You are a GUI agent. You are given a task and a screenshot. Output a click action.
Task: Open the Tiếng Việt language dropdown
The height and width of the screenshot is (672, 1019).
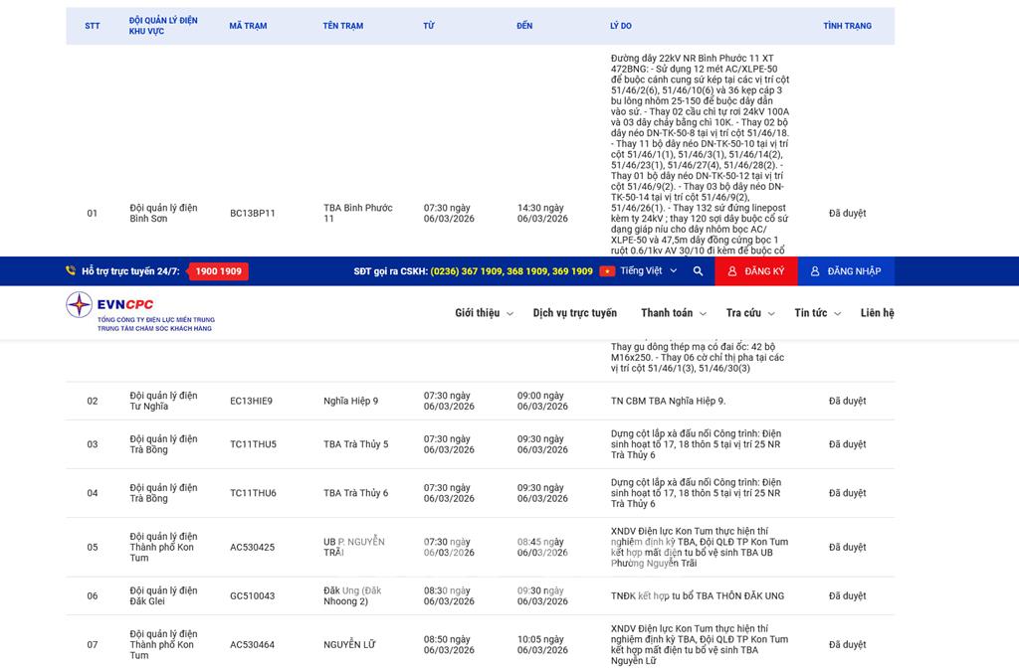[x=647, y=271]
